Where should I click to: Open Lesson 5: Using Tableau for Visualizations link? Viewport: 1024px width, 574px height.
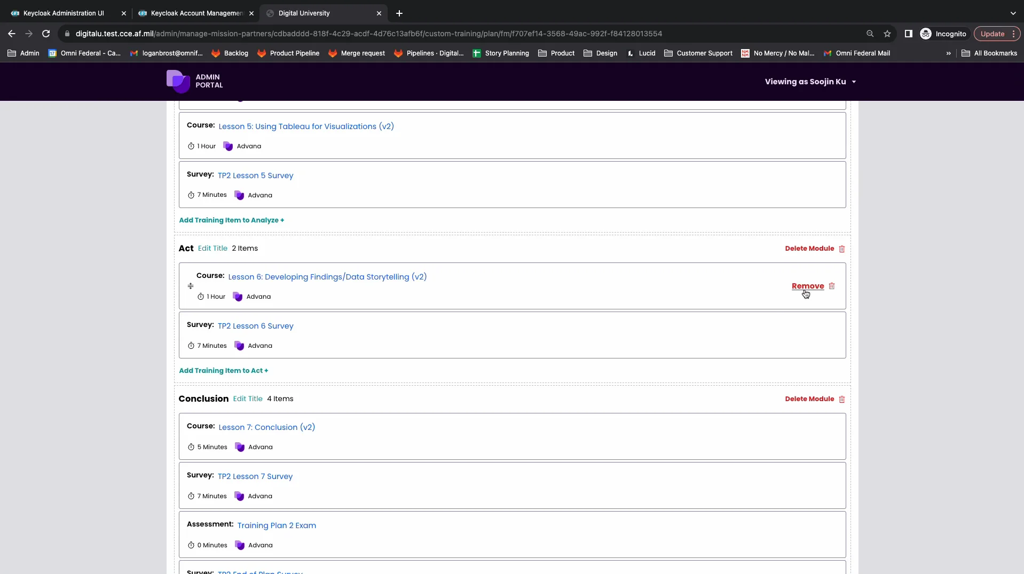click(306, 126)
